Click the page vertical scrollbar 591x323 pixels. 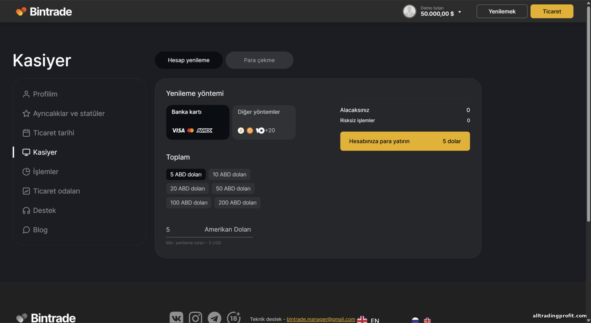click(588, 118)
